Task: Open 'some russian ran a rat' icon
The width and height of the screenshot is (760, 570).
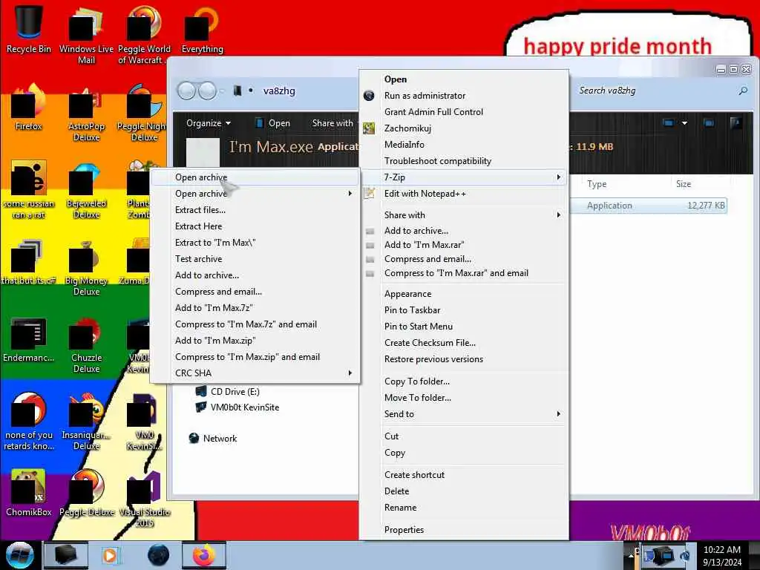Action: click(x=29, y=190)
